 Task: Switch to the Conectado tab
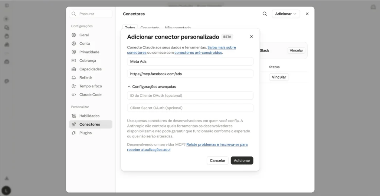[x=150, y=27]
